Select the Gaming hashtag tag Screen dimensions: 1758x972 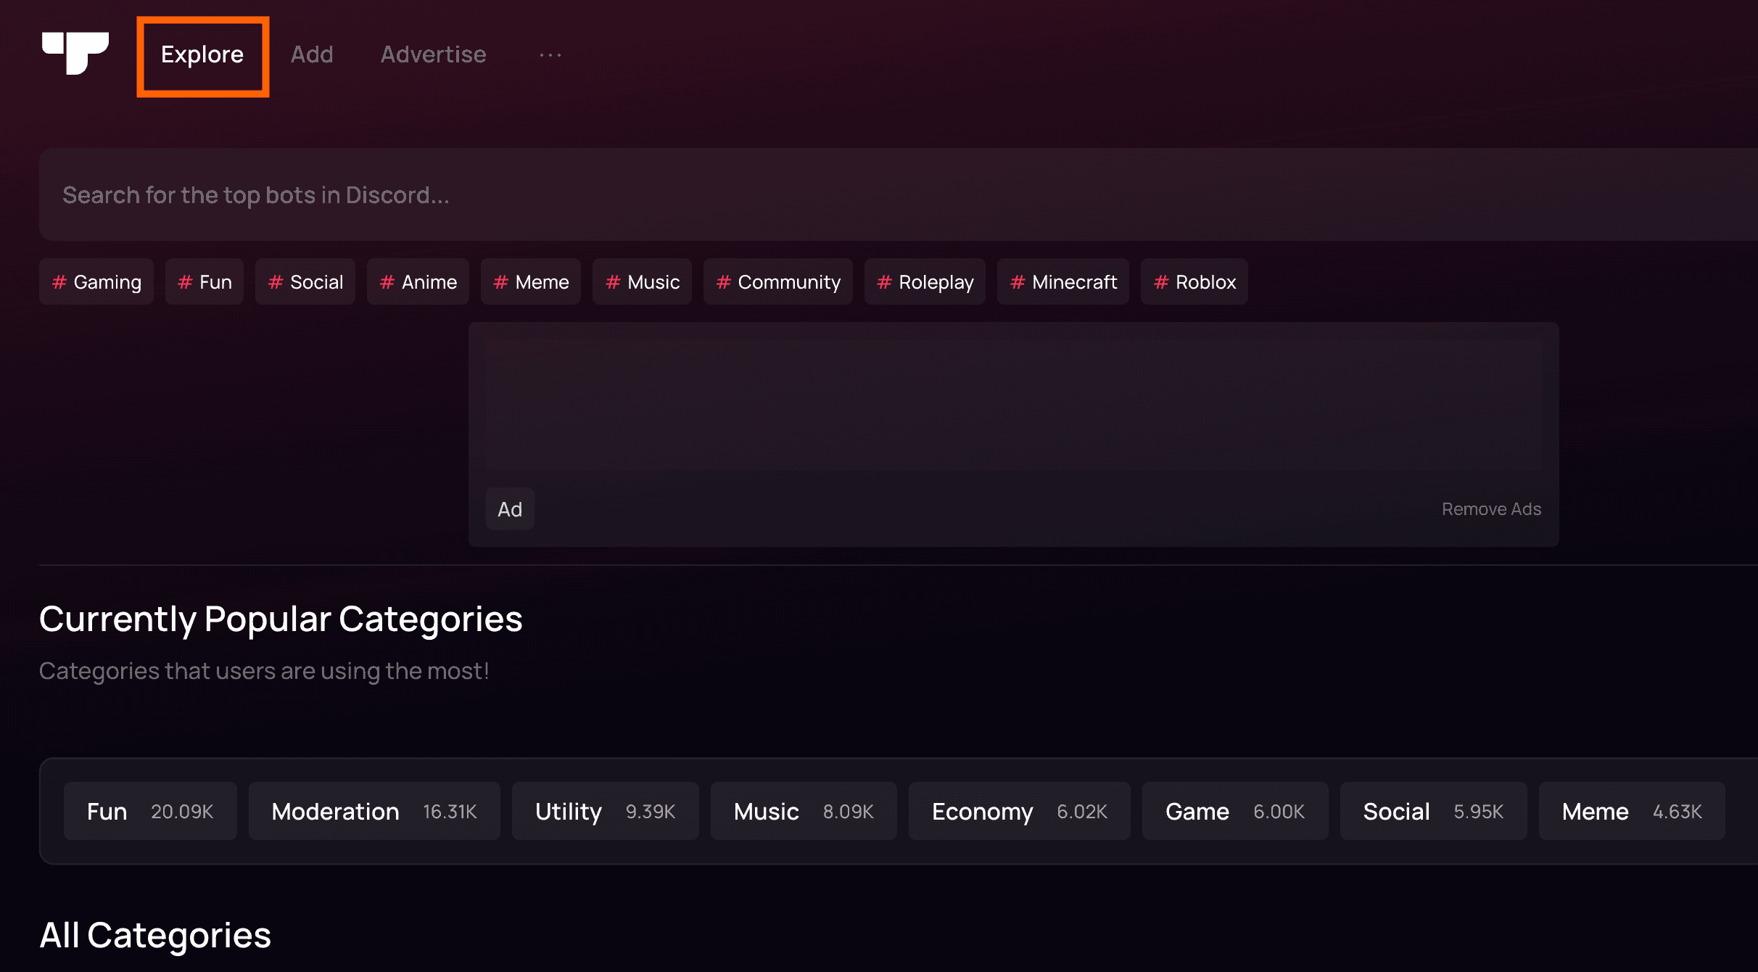pyautogui.click(x=96, y=281)
